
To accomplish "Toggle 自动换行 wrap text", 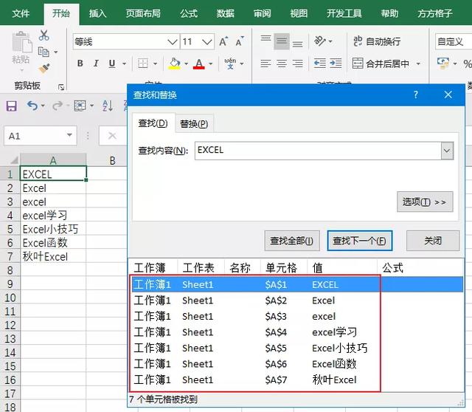I will [x=377, y=41].
